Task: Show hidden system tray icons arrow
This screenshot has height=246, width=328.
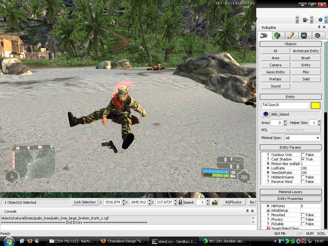Action: click(275, 241)
